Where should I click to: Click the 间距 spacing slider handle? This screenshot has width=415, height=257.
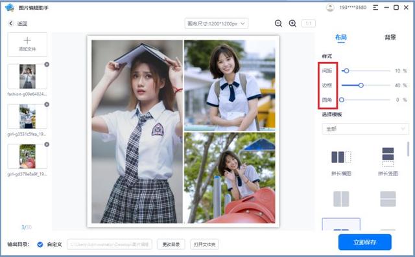tap(346, 71)
